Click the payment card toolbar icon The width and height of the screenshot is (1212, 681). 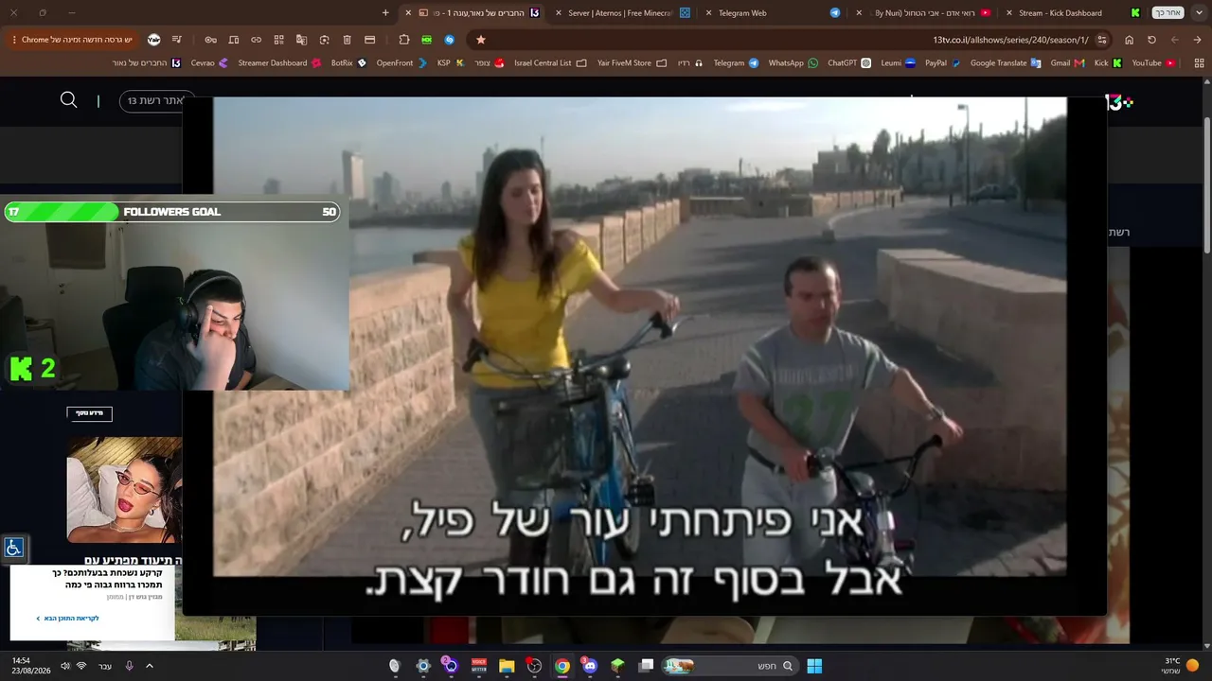pyautogui.click(x=369, y=40)
